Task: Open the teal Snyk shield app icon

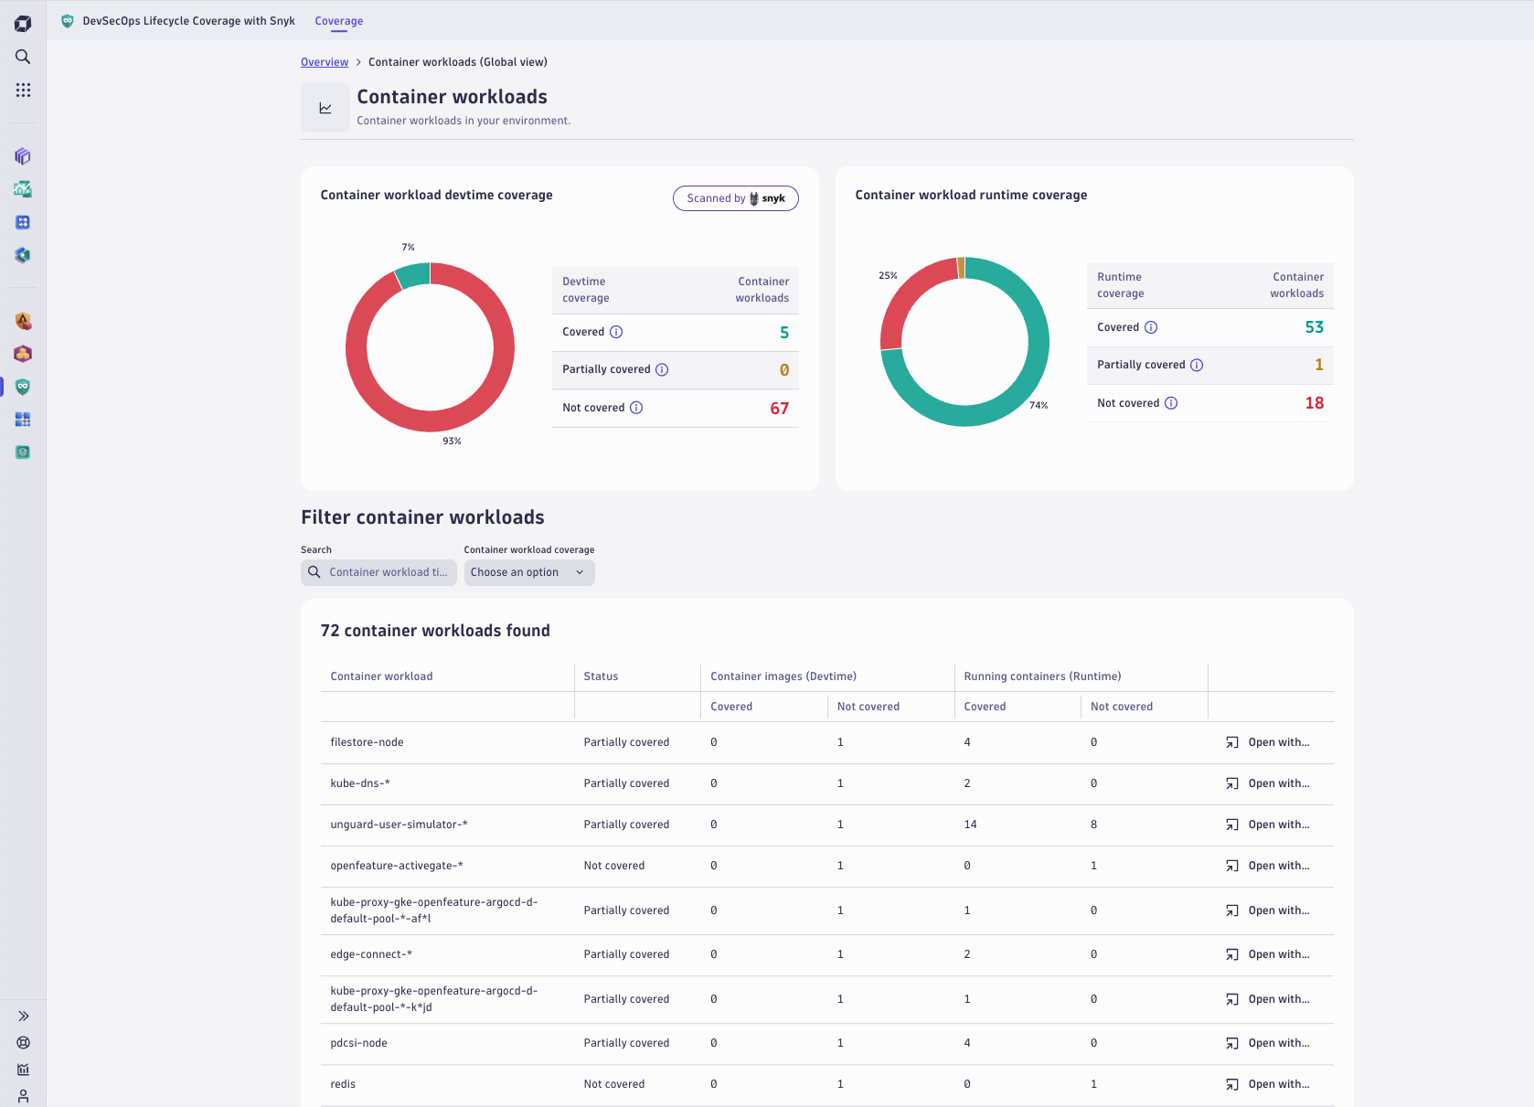Action: point(23,387)
